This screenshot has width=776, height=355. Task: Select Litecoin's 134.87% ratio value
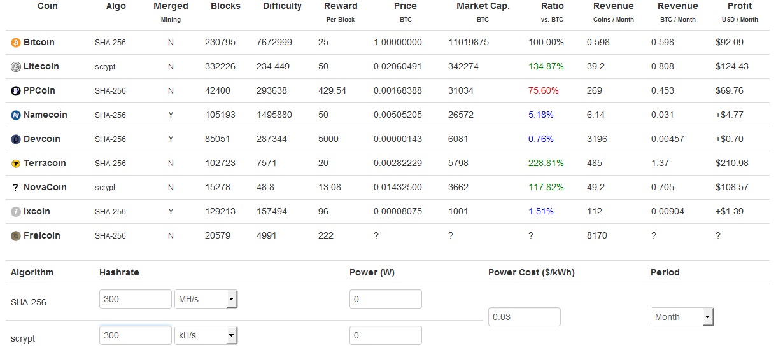546,66
